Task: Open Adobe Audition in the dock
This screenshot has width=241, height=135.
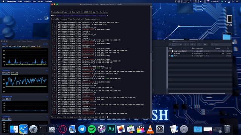Action: click(111, 129)
